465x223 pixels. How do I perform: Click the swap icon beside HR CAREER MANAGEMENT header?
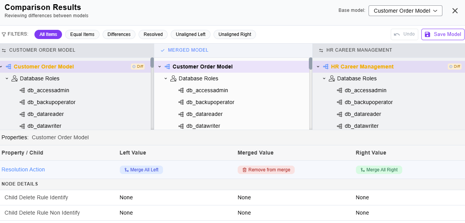click(x=321, y=50)
